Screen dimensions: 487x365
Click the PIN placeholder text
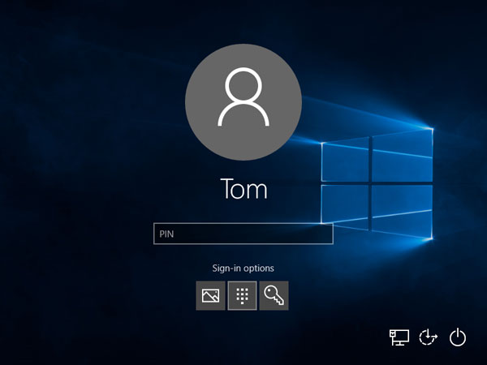pos(166,234)
